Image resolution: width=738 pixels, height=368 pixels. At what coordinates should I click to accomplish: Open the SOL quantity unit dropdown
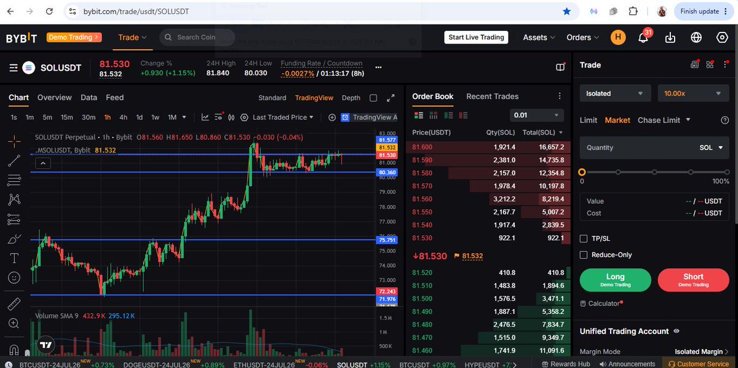click(x=710, y=147)
